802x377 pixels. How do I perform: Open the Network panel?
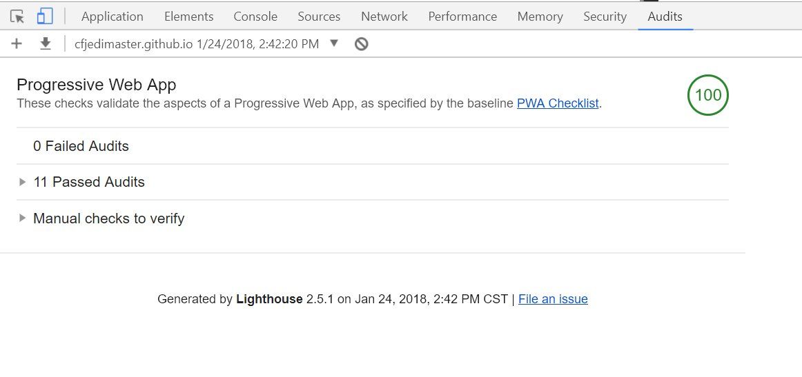pyautogui.click(x=384, y=17)
